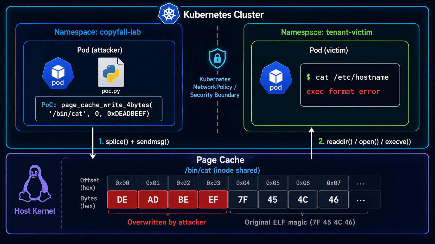
Task: Click the Namespace: tenant-victim label
Action: [327, 32]
